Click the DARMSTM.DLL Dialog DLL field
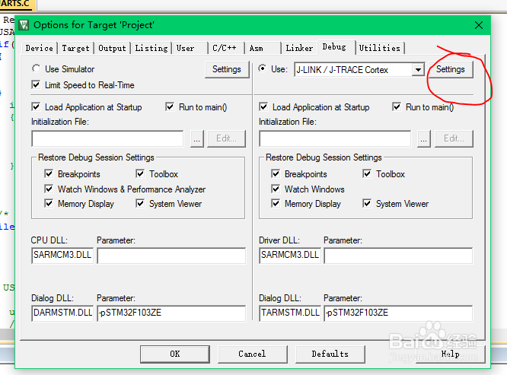The image size is (507, 375). (62, 313)
